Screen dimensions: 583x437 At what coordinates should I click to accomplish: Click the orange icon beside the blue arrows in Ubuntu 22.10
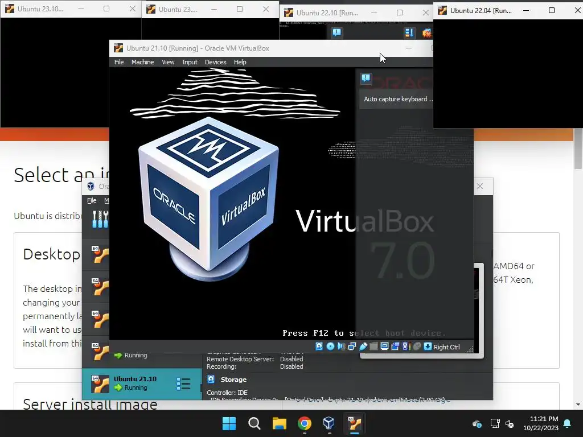click(x=426, y=33)
